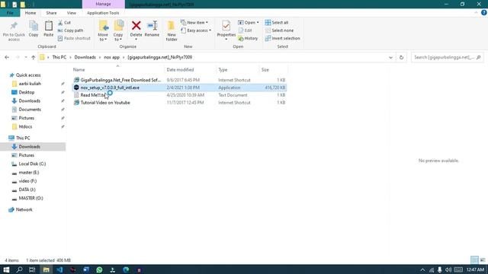This screenshot has height=274, width=488.
Task: Click nox app in the address breadcrumb
Action: click(112, 57)
